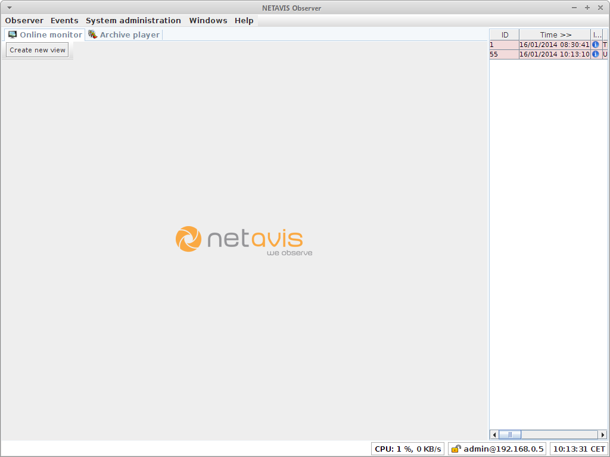Image resolution: width=610 pixels, height=457 pixels.
Task: Click the 10:13:31 CET clock
Action: pyautogui.click(x=579, y=449)
